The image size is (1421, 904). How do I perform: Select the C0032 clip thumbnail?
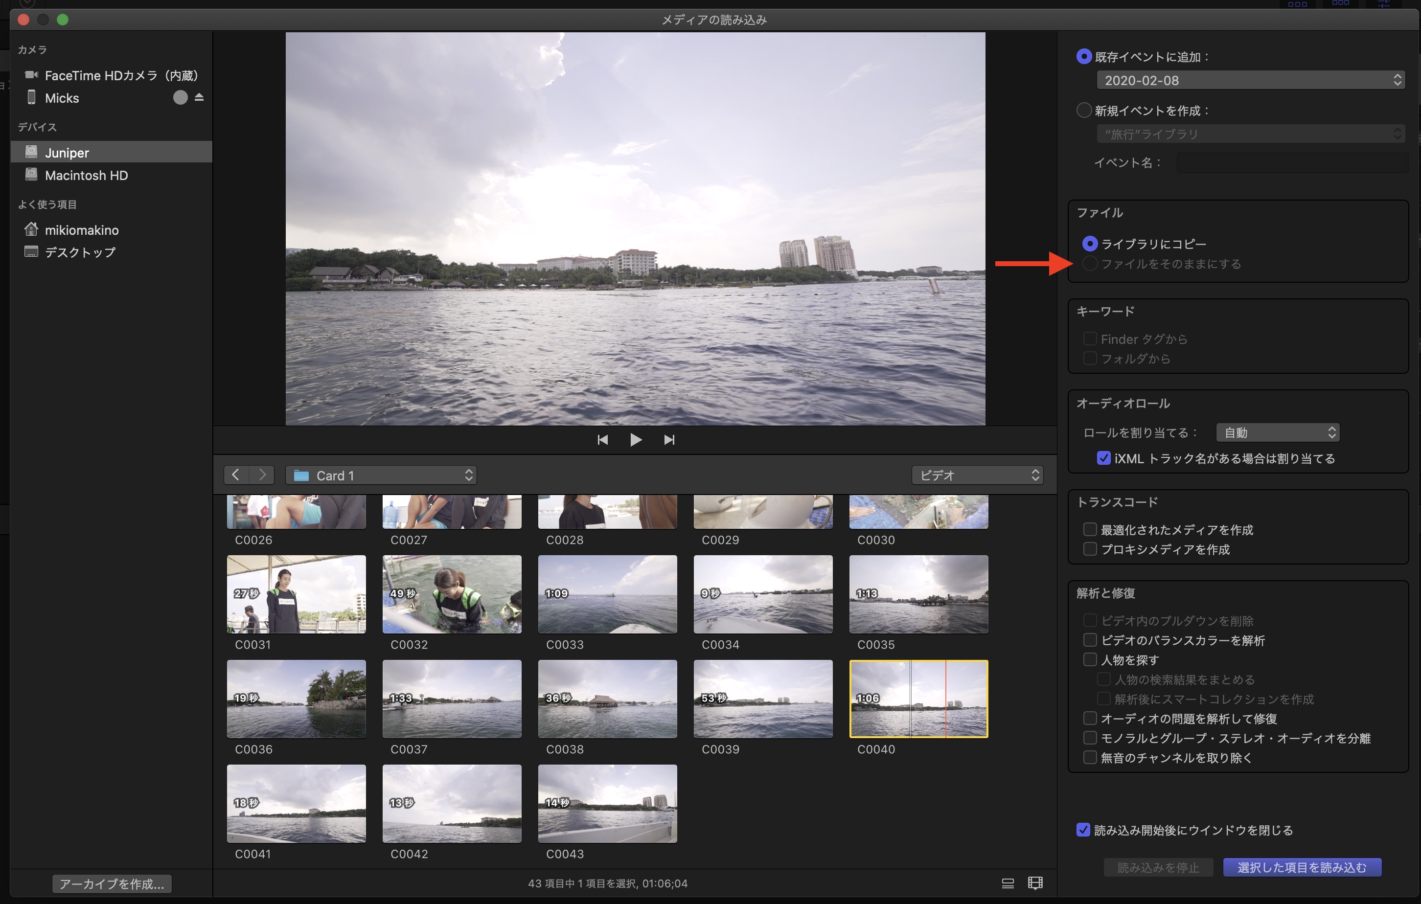coord(452,594)
